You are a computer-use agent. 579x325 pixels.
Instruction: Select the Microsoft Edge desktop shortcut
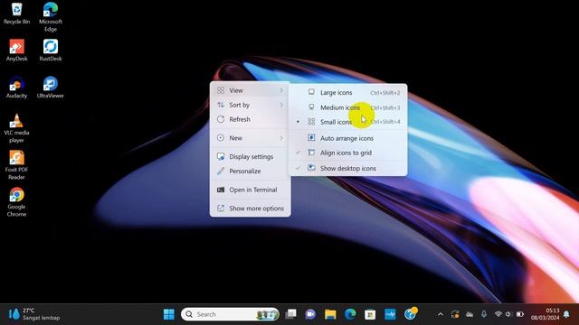pyautogui.click(x=51, y=17)
